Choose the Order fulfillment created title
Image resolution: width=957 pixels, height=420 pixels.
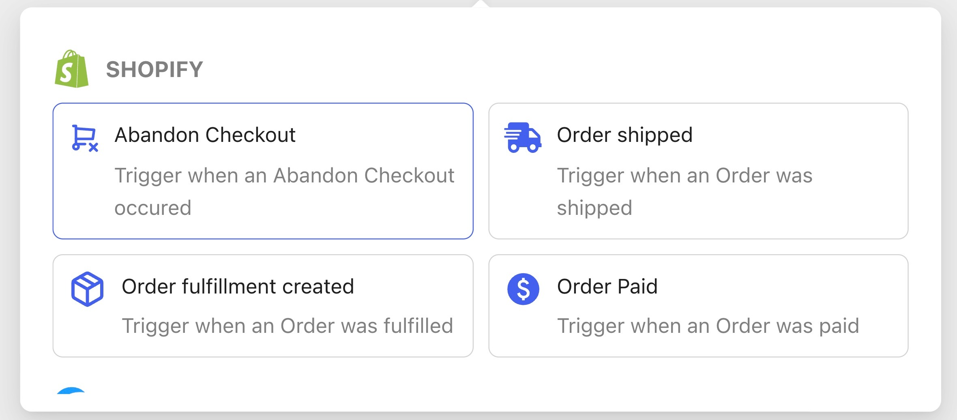(238, 287)
